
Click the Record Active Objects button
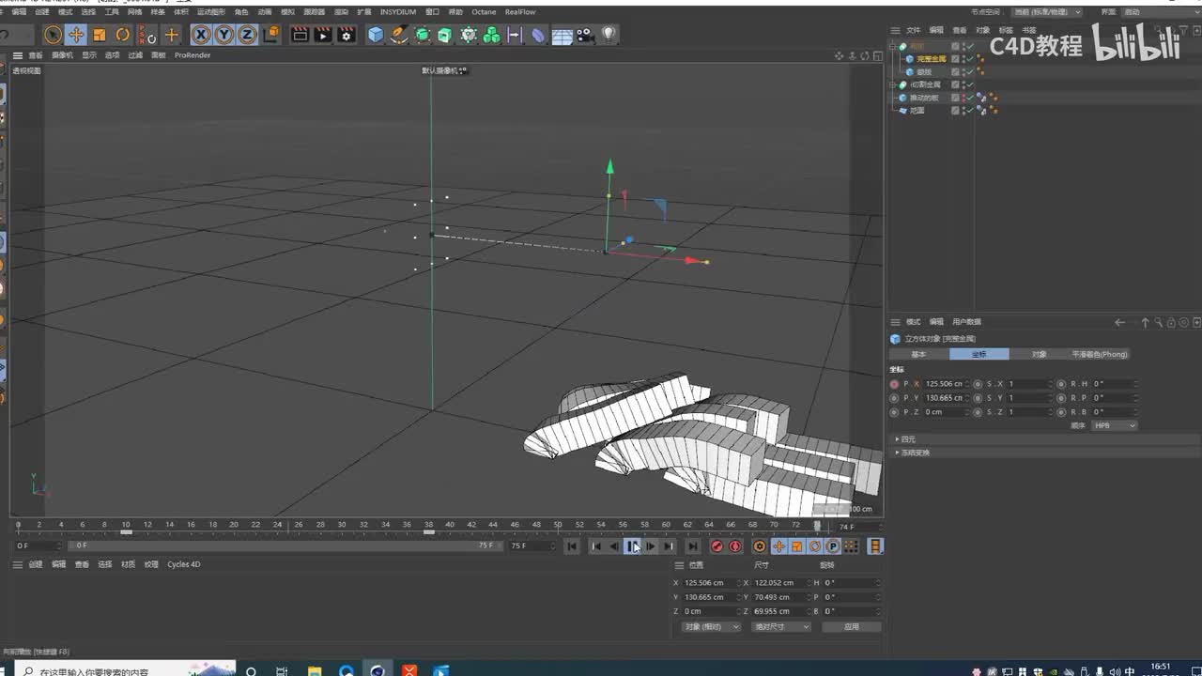click(x=717, y=546)
